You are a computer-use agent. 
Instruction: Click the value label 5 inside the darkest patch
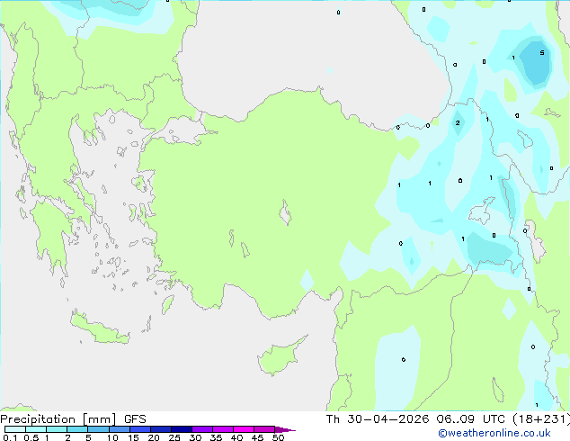tap(541, 53)
